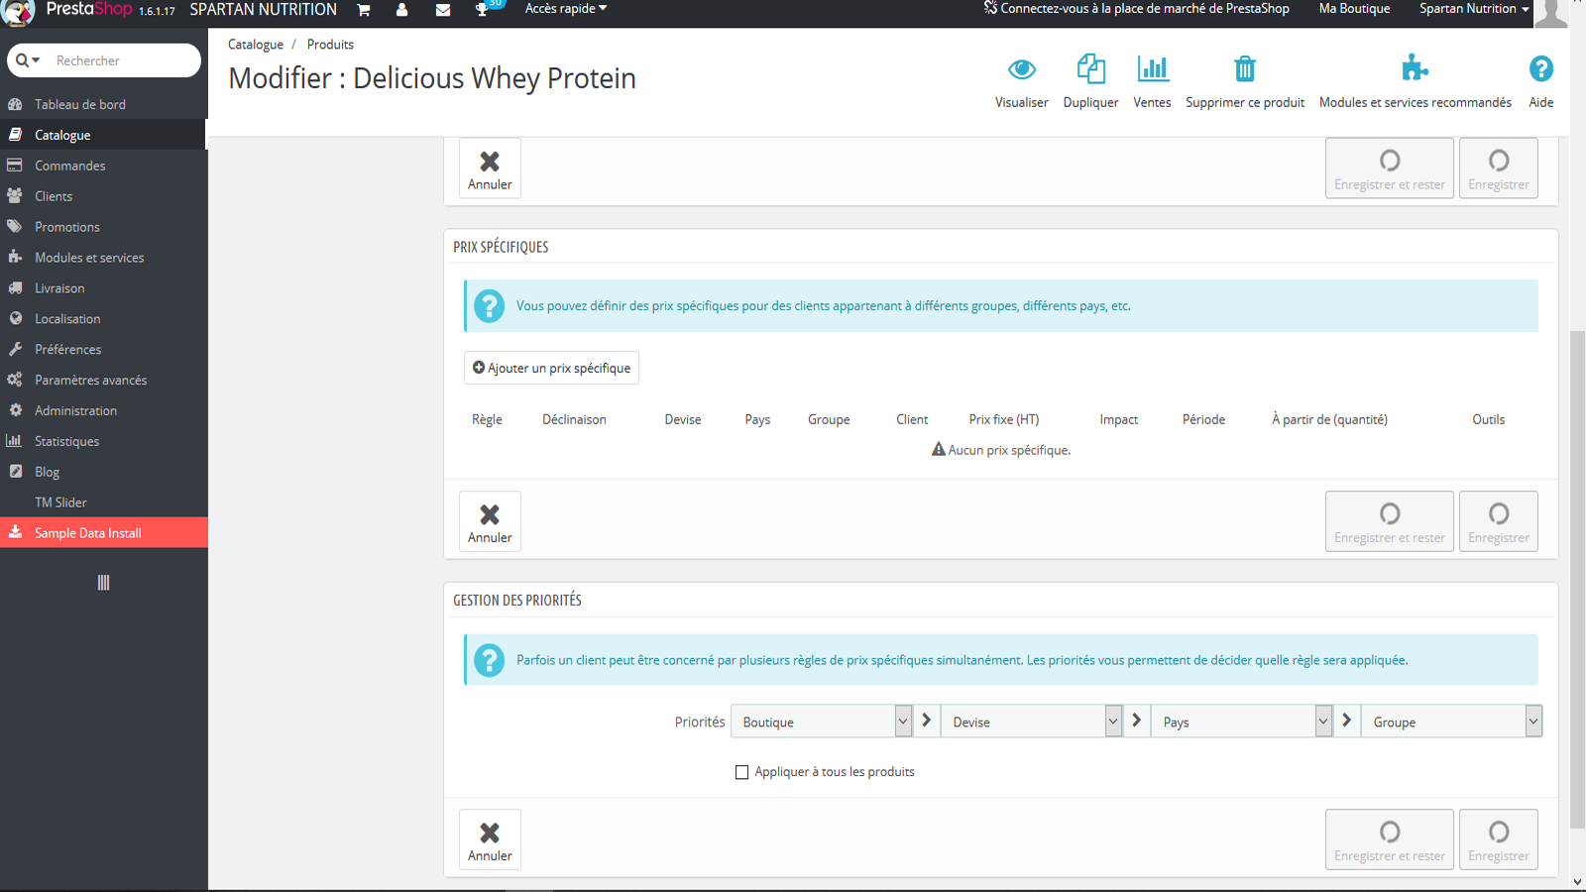Click the chevron between Devise and Pays

(x=1136, y=721)
